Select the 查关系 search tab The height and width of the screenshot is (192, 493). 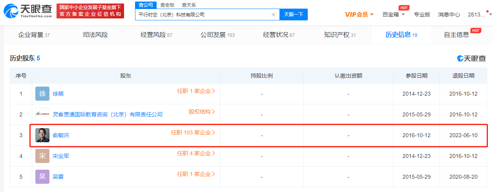(x=189, y=5)
